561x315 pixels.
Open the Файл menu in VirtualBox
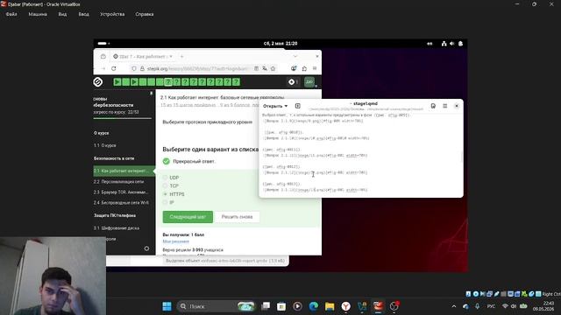click(11, 14)
